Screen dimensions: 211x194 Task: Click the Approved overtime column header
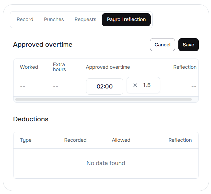108,67
